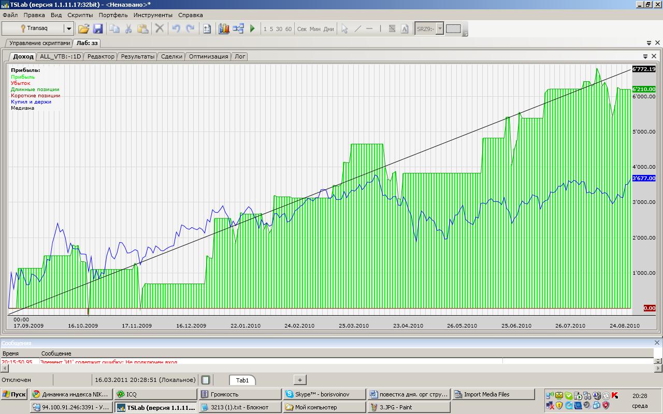Redo the last action

pyautogui.click(x=190, y=29)
